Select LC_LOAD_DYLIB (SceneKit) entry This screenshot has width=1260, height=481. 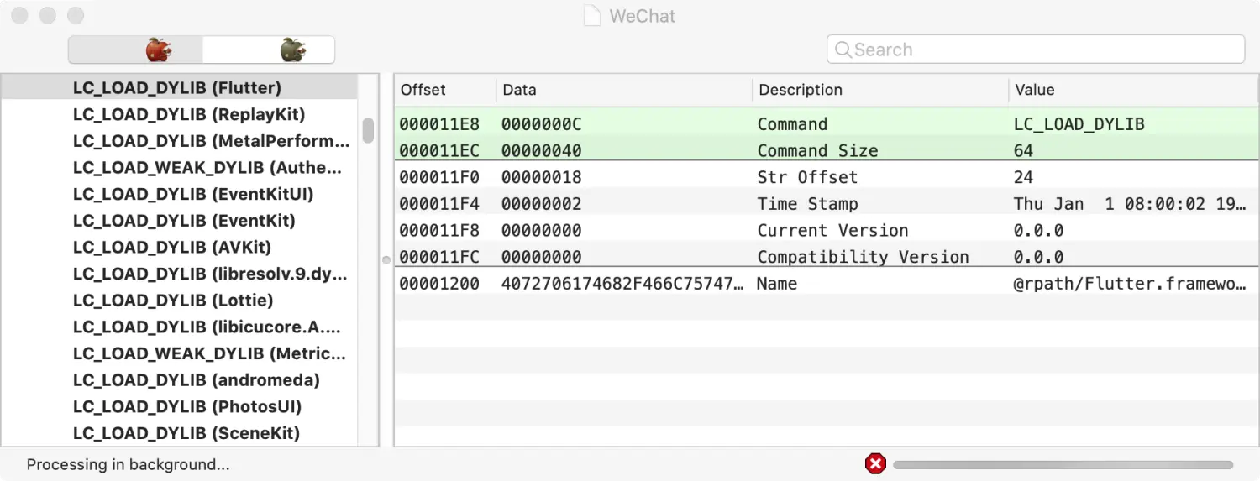(x=186, y=433)
